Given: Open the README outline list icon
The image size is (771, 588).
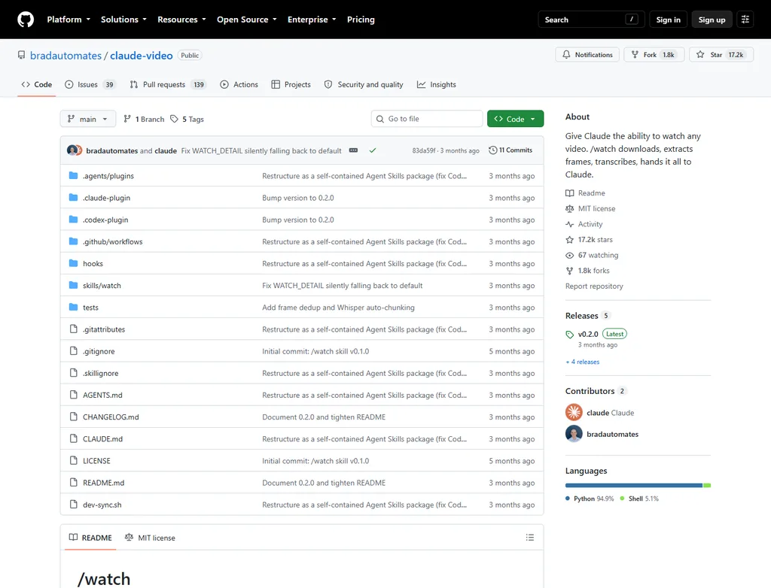Looking at the screenshot, I should (529, 538).
